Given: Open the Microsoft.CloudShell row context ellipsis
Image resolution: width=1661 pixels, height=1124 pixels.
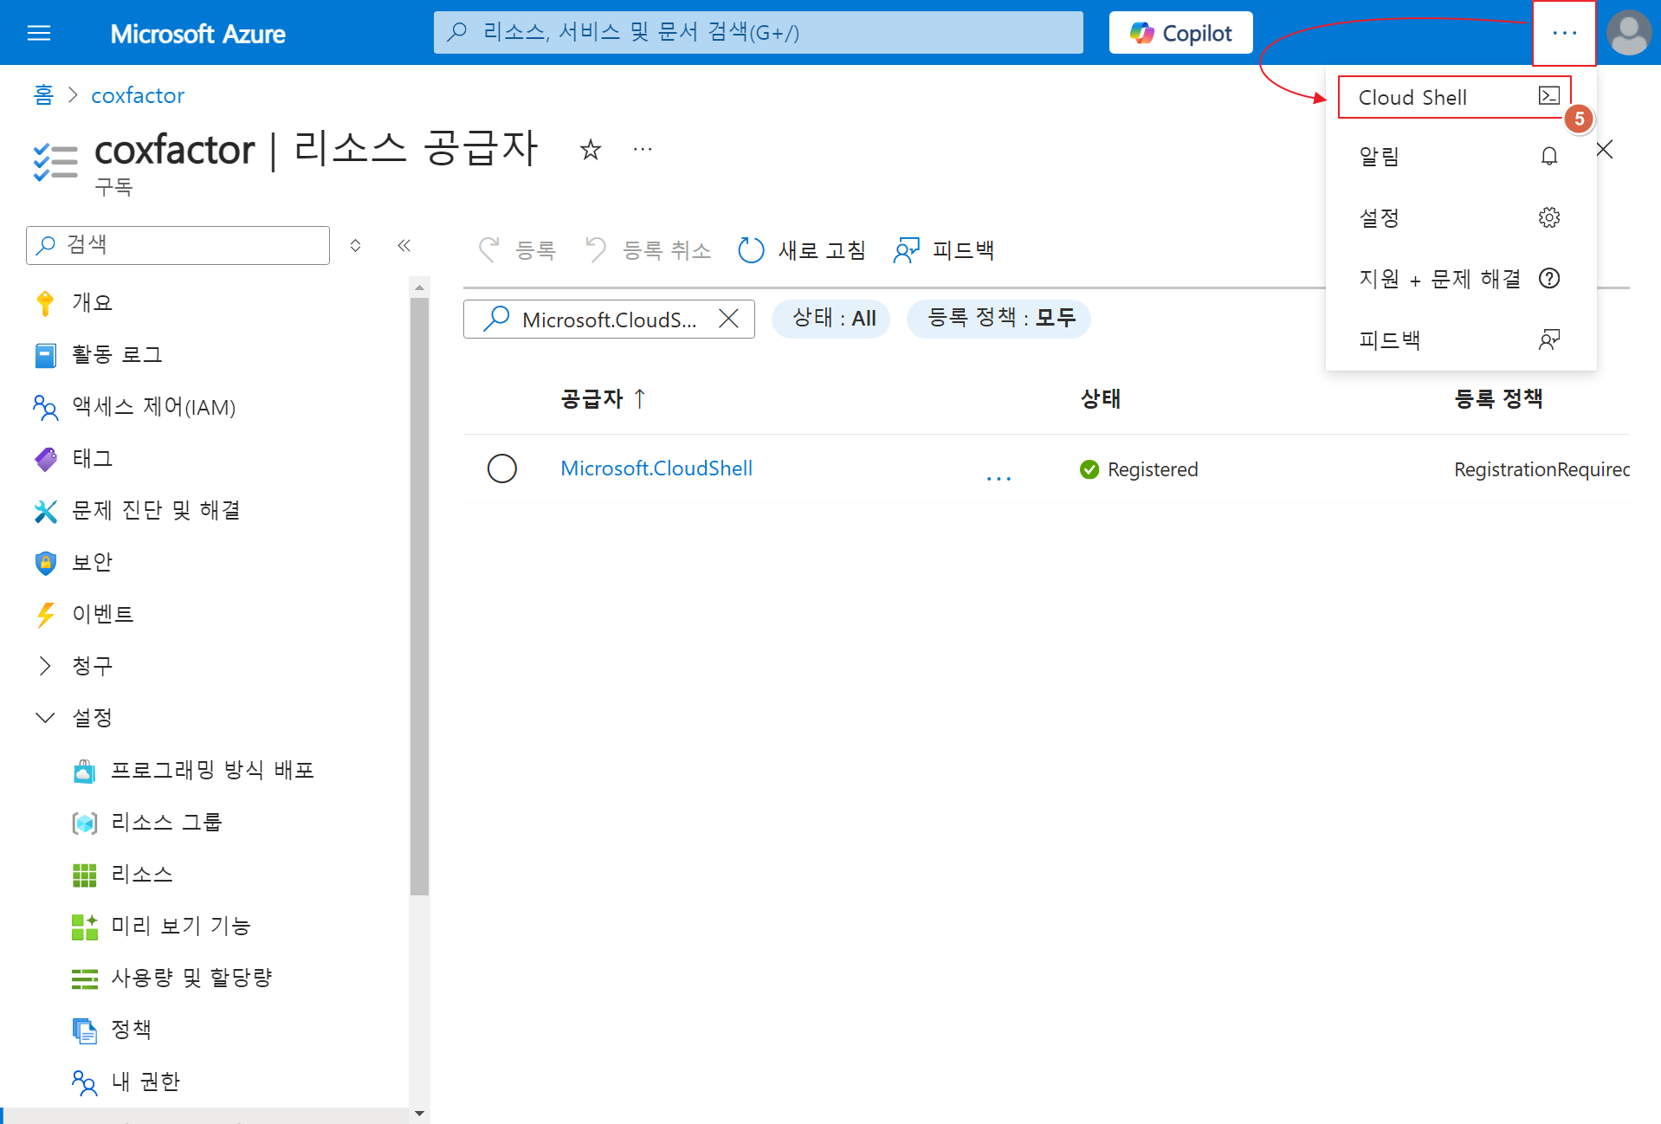Looking at the screenshot, I should pyautogui.click(x=999, y=477).
